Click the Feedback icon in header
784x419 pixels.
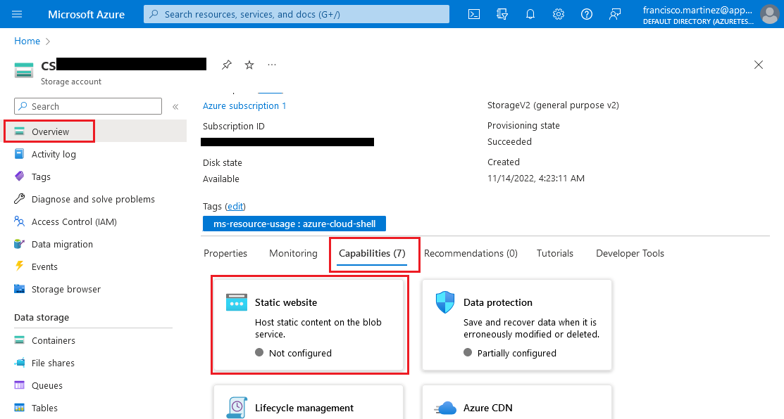point(615,14)
